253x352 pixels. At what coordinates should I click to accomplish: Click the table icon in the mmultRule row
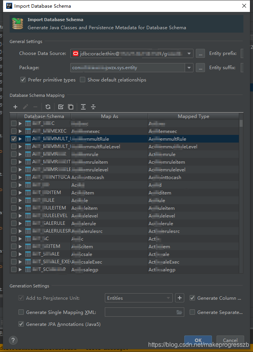(x=28, y=139)
